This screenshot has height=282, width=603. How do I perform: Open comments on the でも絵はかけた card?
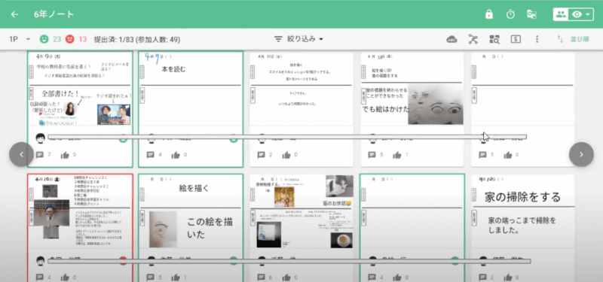pyautogui.click(x=372, y=155)
